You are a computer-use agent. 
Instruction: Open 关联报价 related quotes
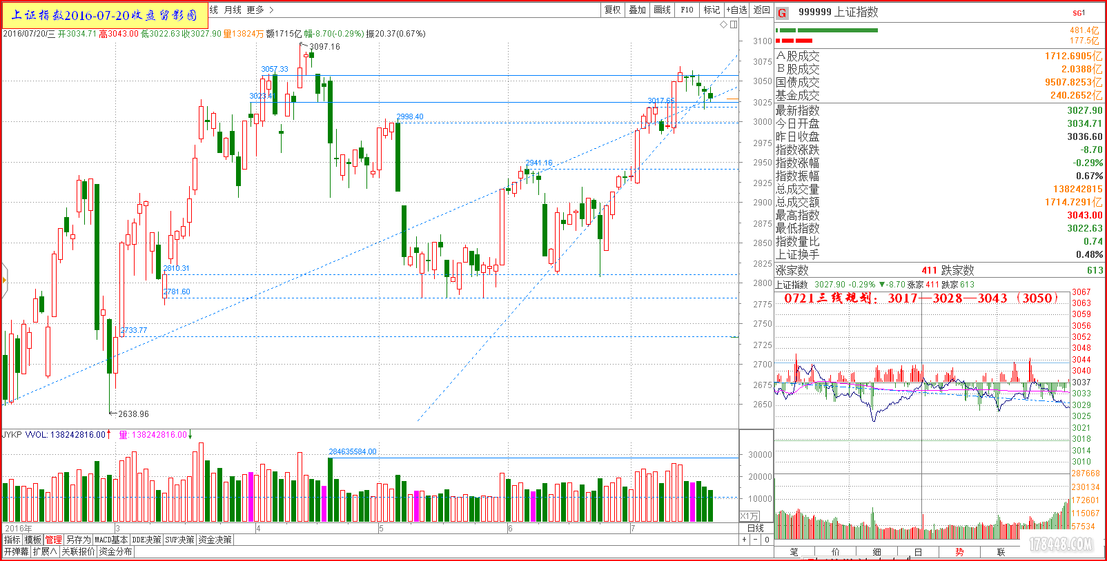pyautogui.click(x=78, y=551)
